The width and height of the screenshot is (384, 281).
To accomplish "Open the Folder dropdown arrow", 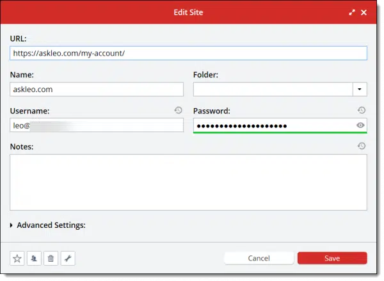I will (360, 90).
